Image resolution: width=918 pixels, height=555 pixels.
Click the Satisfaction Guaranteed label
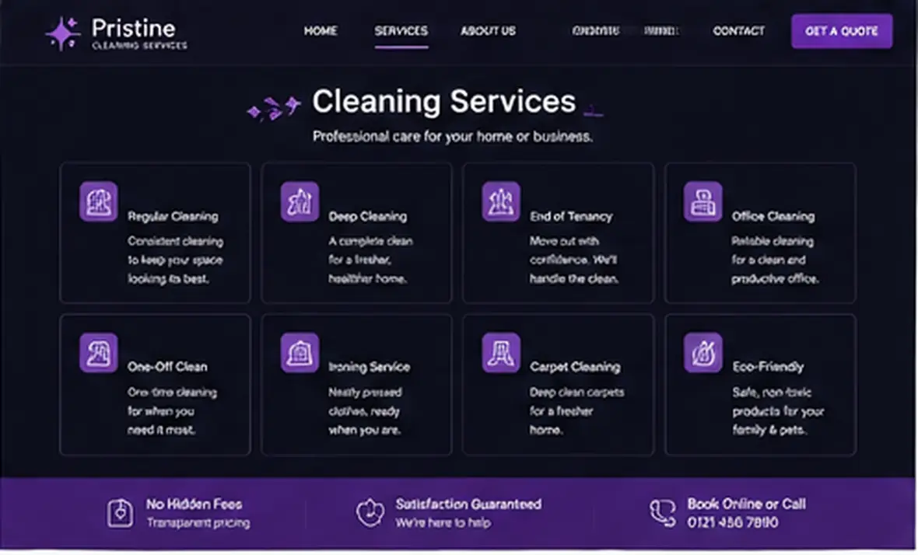point(468,504)
